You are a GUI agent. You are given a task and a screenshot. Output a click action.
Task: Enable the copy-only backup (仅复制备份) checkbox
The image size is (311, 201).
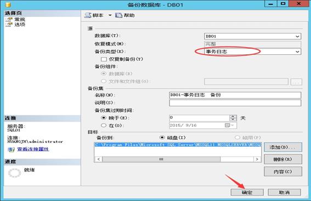pos(104,59)
